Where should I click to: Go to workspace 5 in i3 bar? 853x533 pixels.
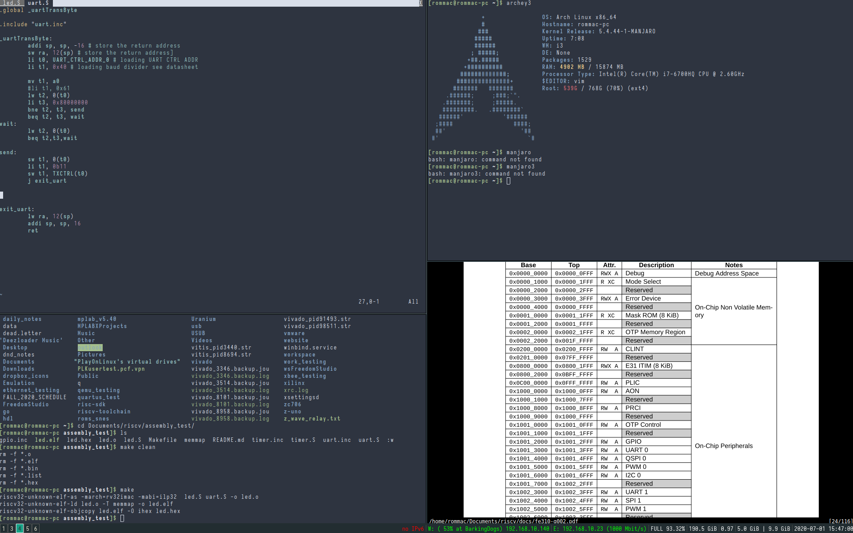pyautogui.click(x=28, y=529)
